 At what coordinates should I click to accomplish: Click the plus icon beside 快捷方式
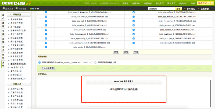coord(212,3)
